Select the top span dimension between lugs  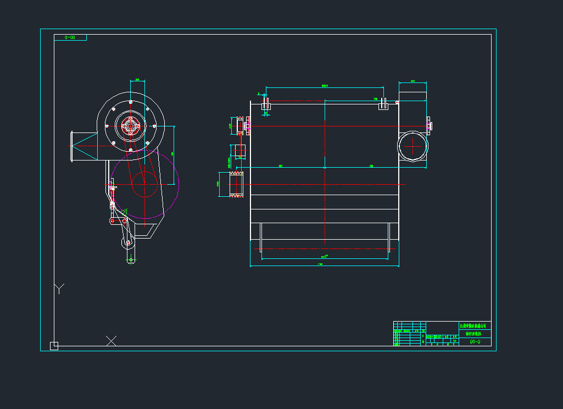(324, 87)
